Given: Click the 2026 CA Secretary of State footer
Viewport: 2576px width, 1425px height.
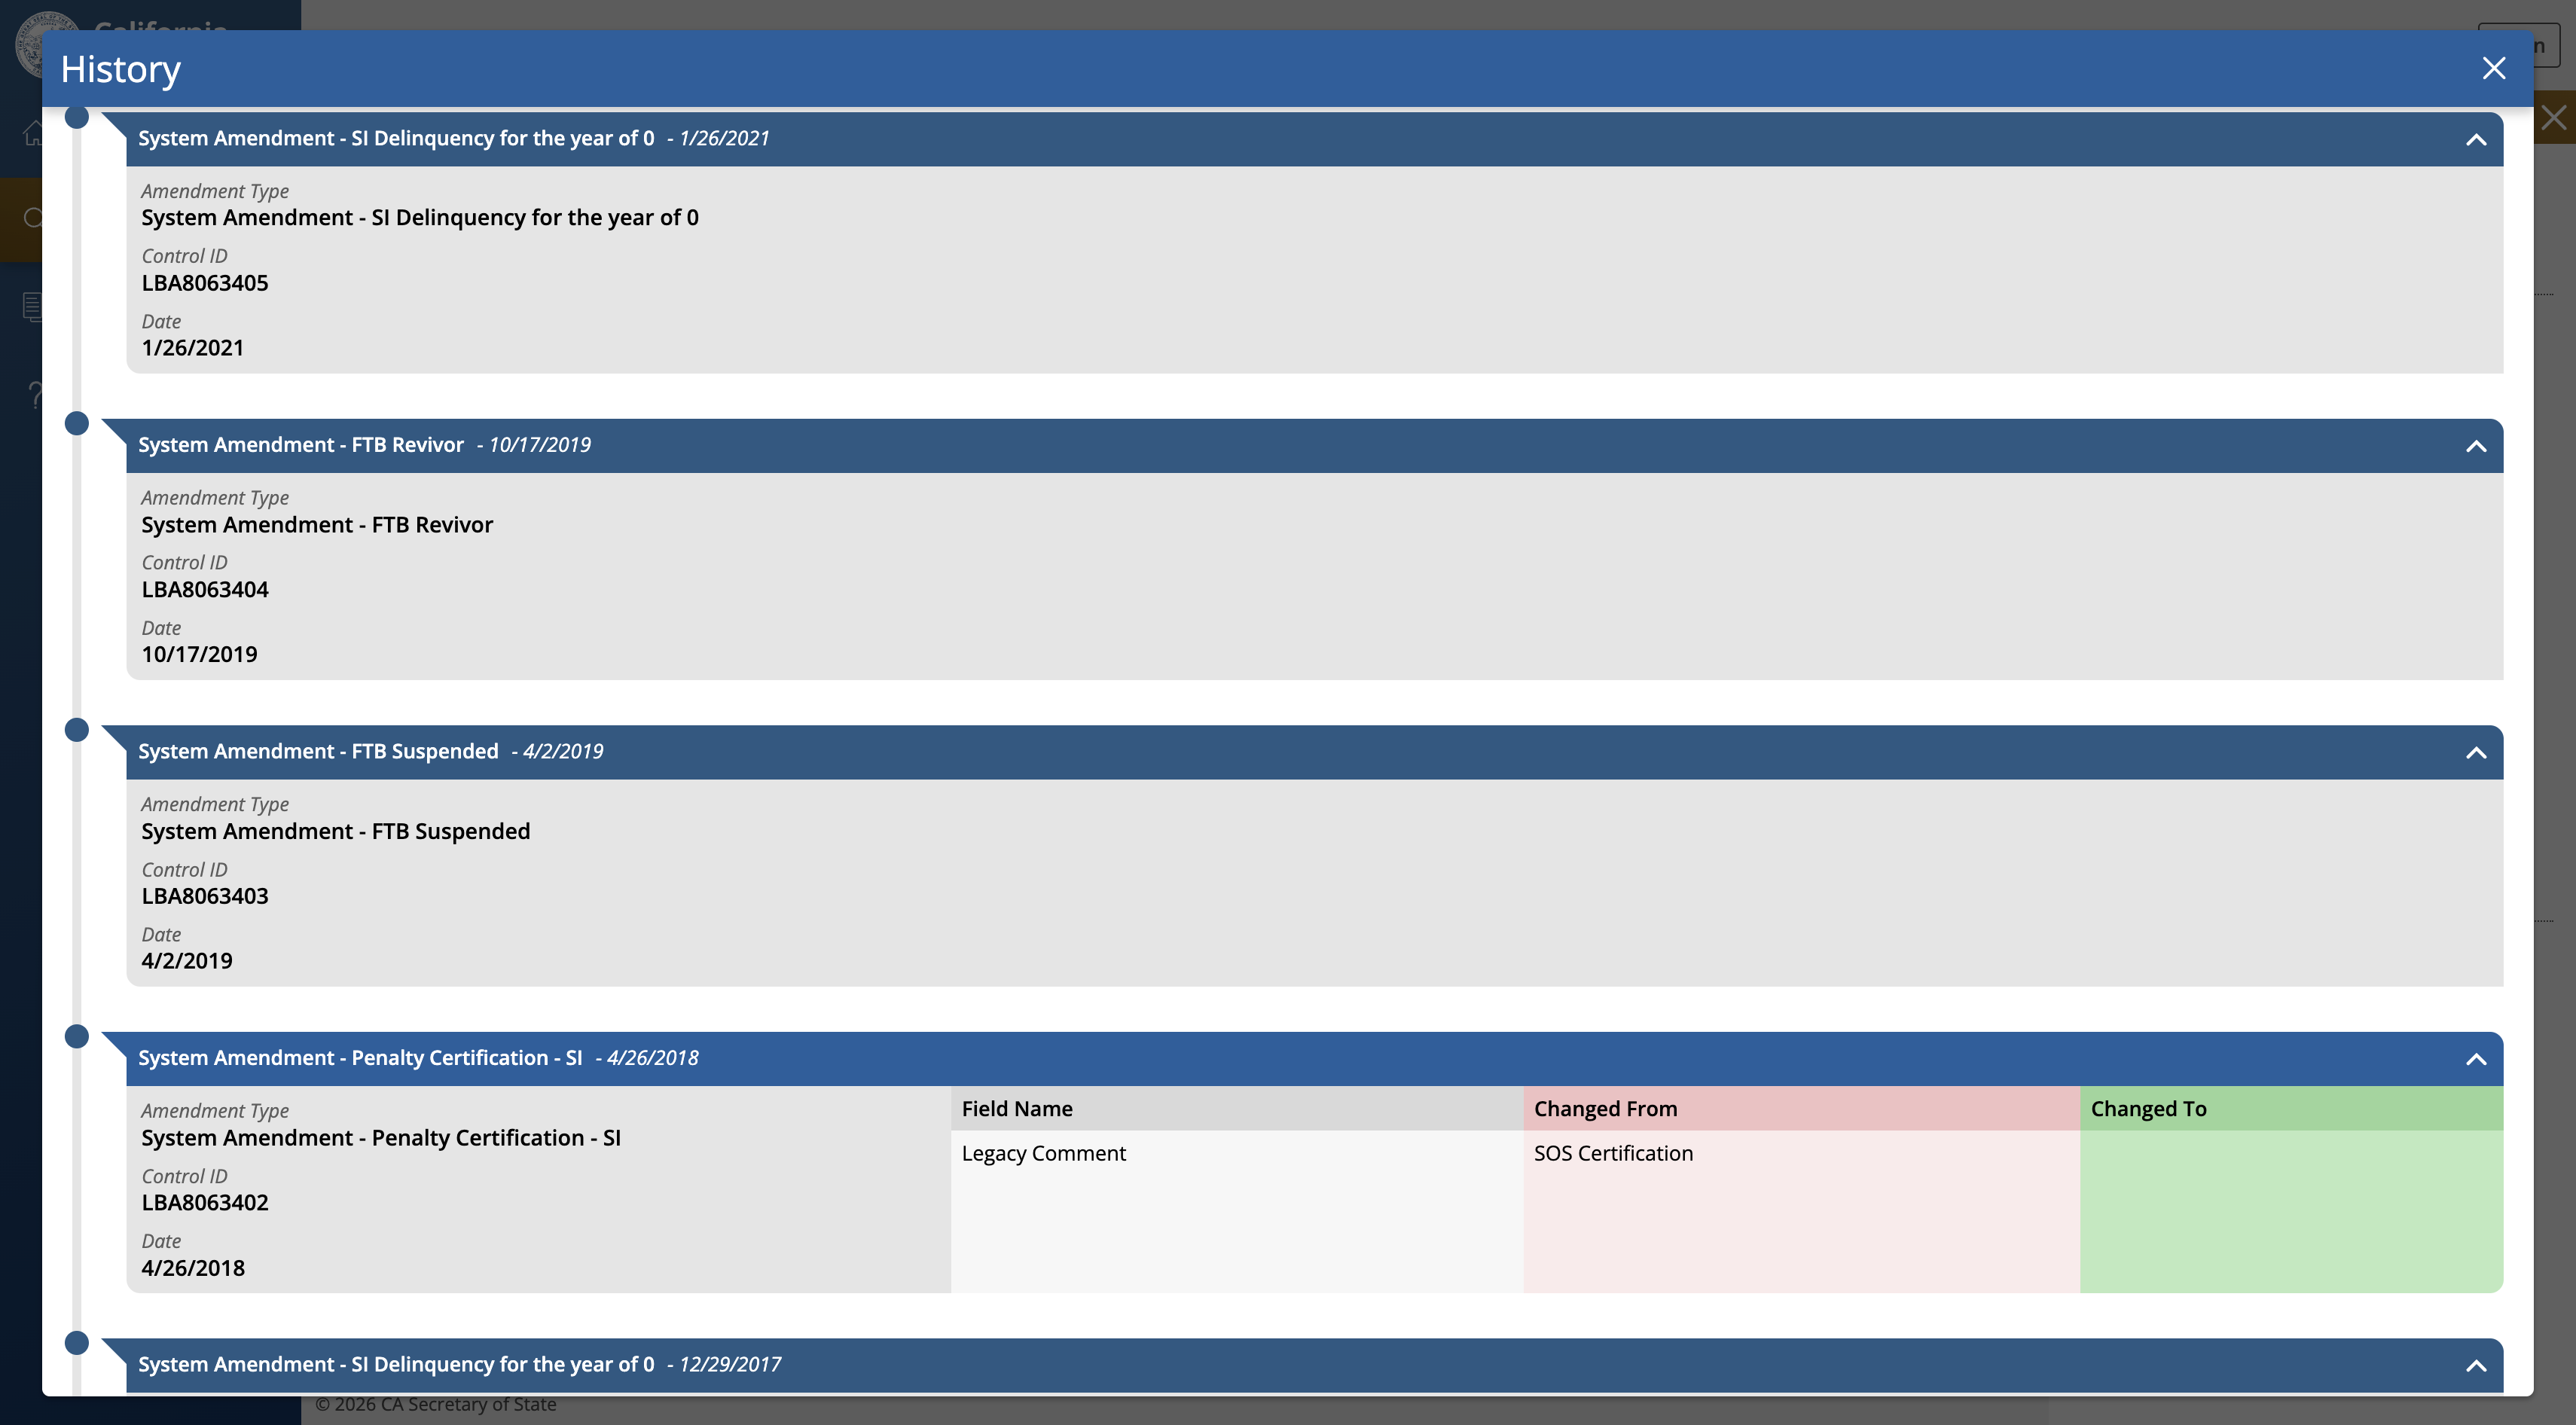Looking at the screenshot, I should [x=435, y=1404].
